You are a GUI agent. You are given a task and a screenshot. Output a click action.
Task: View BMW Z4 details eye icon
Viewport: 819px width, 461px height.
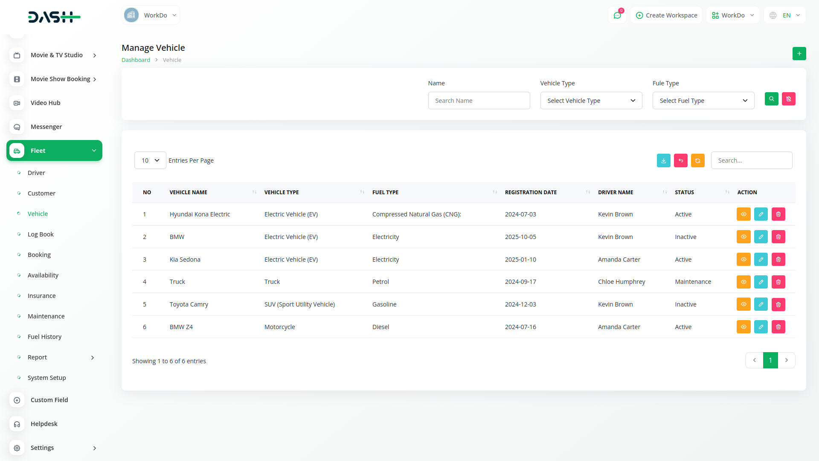point(743,327)
